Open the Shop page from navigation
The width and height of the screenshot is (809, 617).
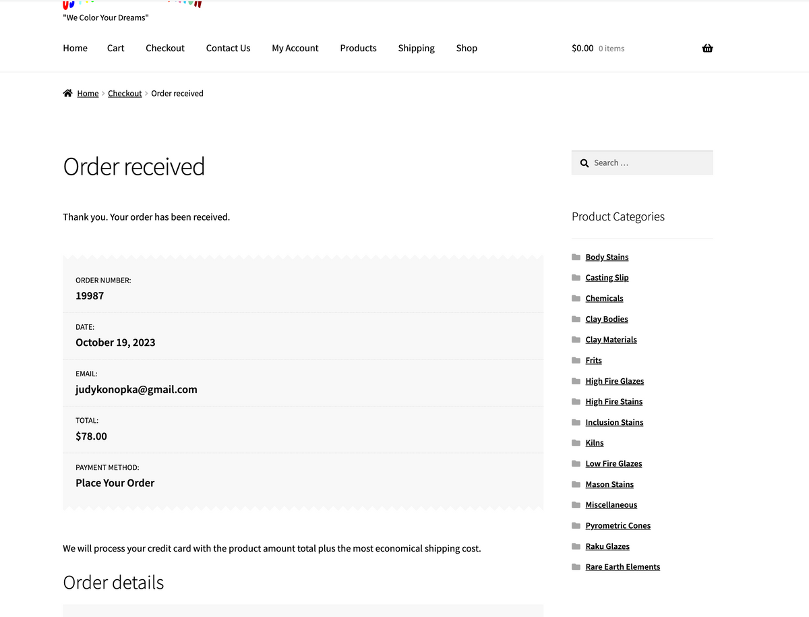pos(466,48)
